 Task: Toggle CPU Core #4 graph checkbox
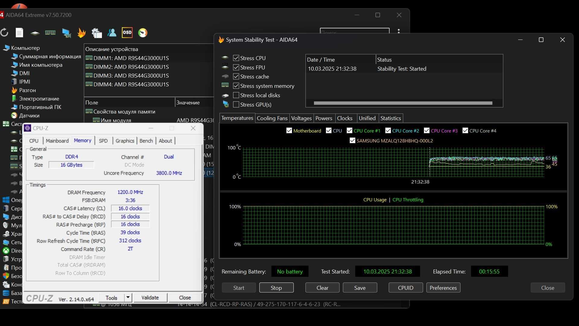(465, 130)
